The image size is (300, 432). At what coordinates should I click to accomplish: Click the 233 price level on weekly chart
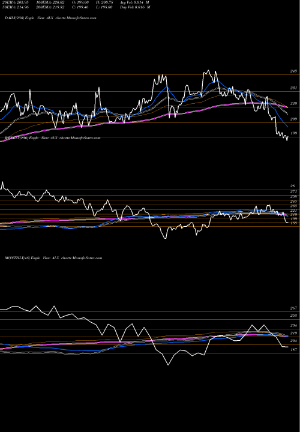click(293, 206)
